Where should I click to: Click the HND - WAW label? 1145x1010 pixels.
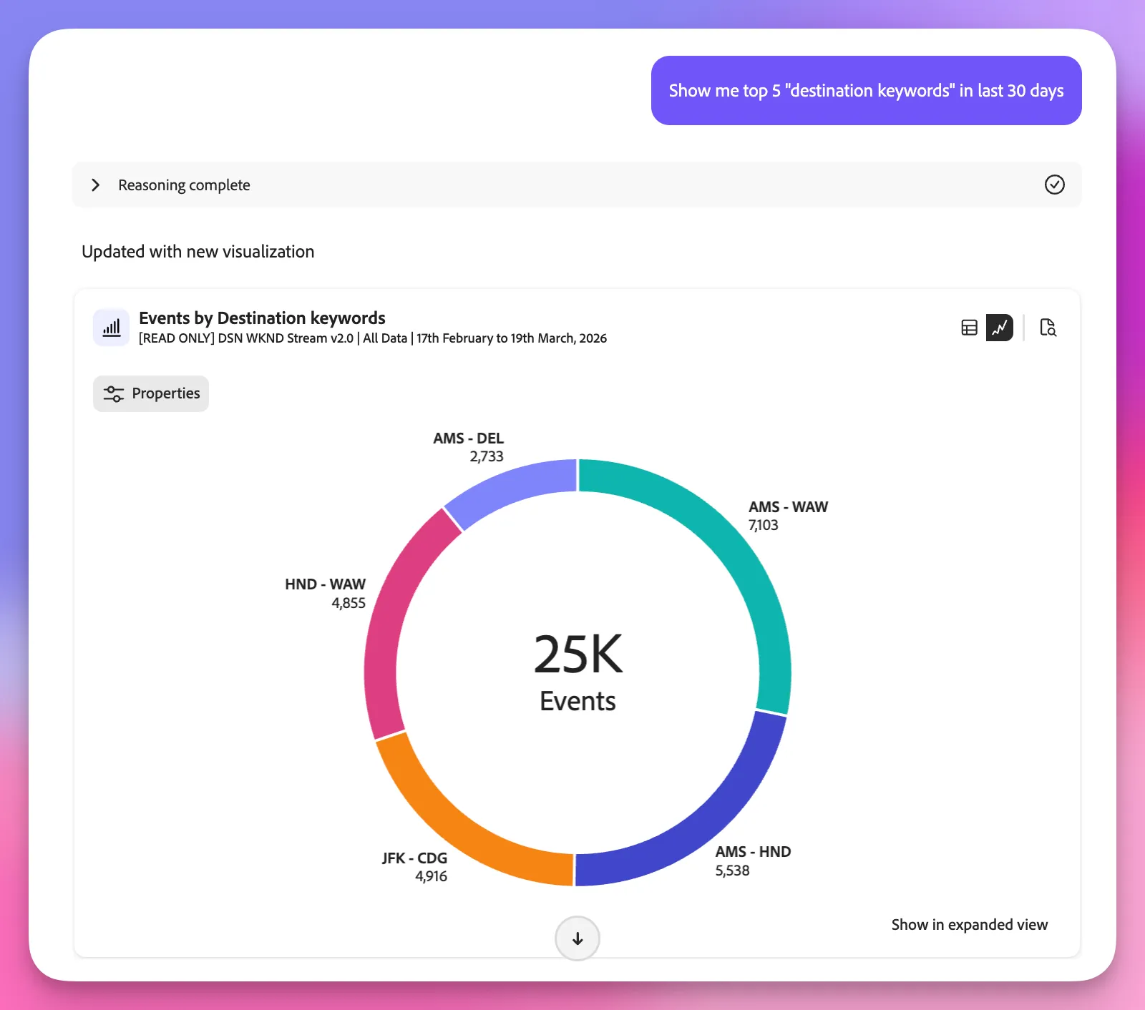325,584
